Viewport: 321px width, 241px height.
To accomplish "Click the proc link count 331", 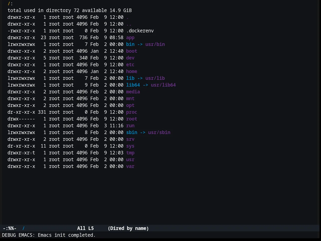I will pyautogui.click(x=42, y=112).
